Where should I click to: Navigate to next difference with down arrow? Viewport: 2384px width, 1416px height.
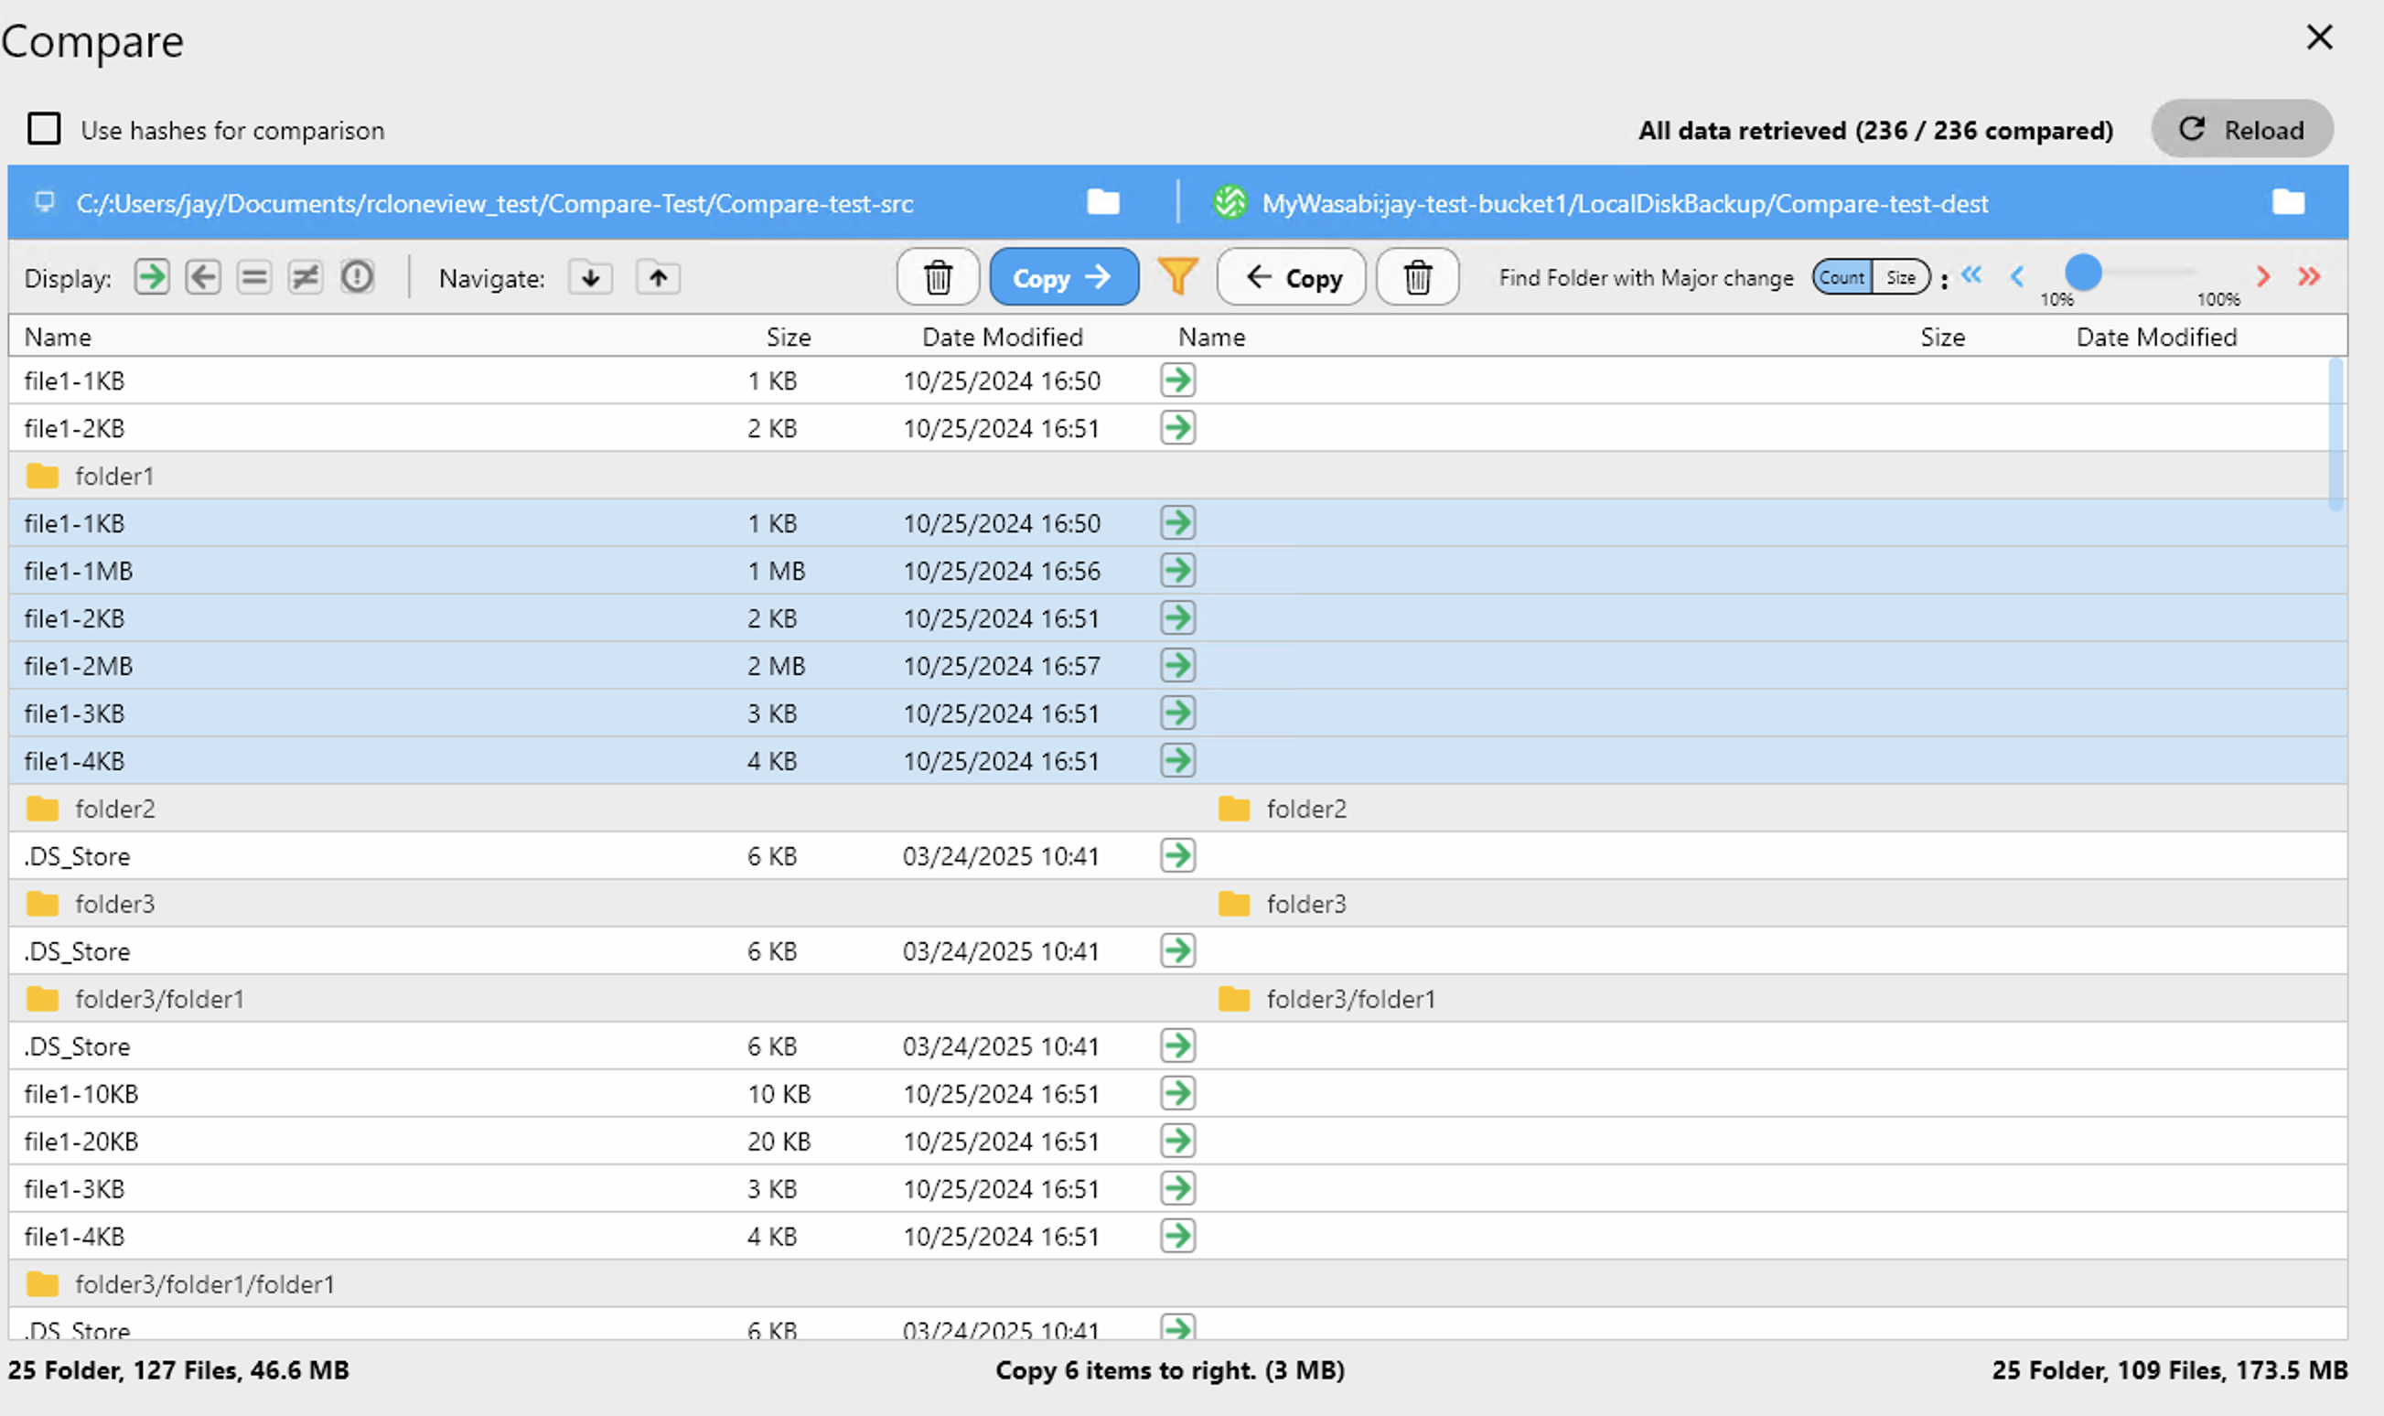591,278
